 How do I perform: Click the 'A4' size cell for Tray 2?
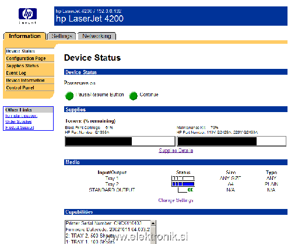(230, 184)
